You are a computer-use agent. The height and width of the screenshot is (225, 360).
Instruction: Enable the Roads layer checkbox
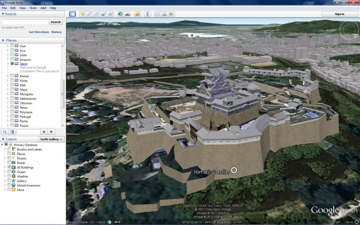click(9, 162)
